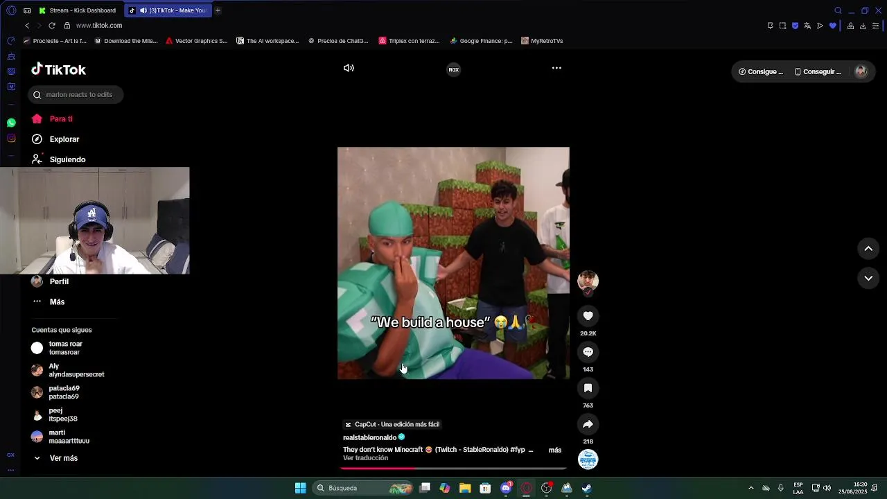
Task: Open Discord from the taskbar
Action: click(506, 488)
